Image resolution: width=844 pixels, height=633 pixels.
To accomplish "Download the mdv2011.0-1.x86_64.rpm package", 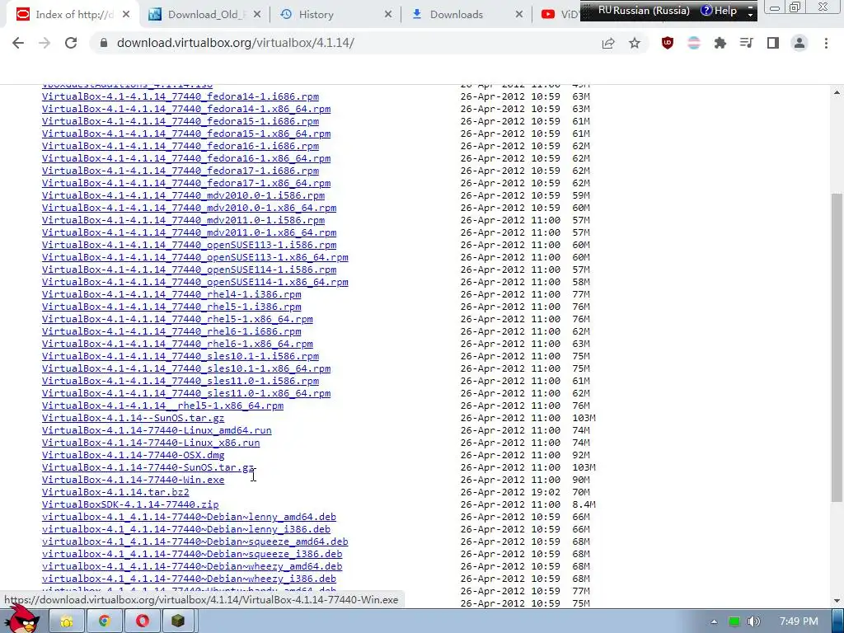I will tap(190, 232).
